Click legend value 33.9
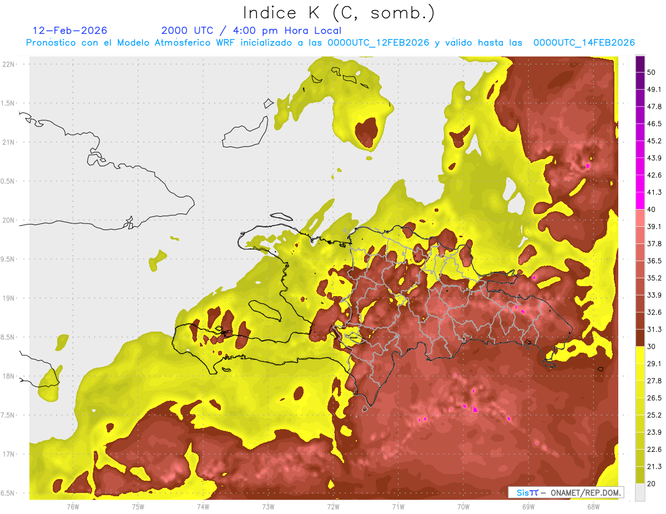The image size is (666, 514). (x=654, y=295)
